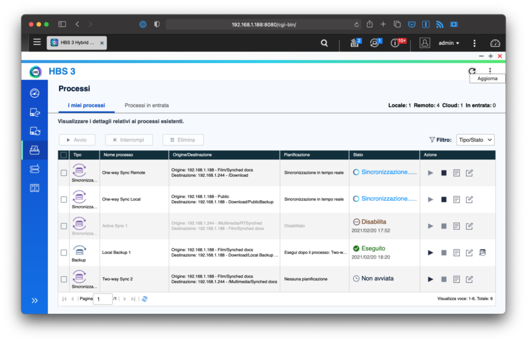527x342 pixels.
Task: Click the Aggiorna refresh icon
Action: 472,71
